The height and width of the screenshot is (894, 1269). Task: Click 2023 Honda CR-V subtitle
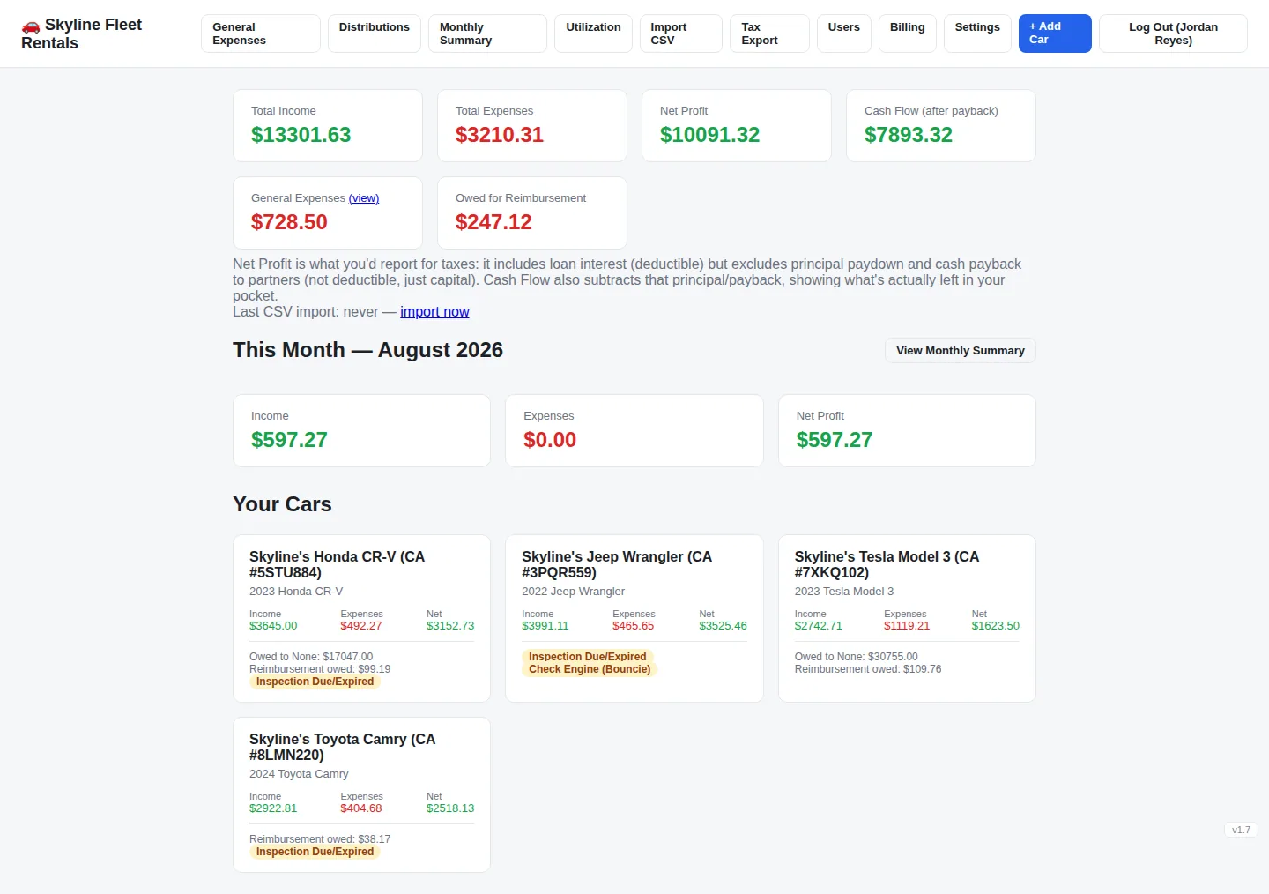(x=296, y=592)
